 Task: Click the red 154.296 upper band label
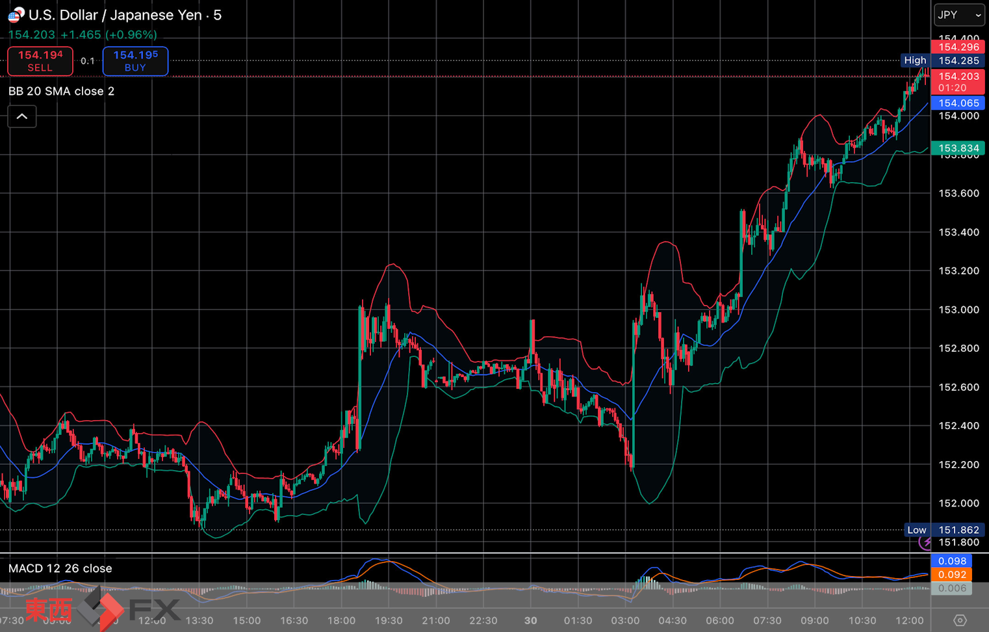click(x=958, y=47)
